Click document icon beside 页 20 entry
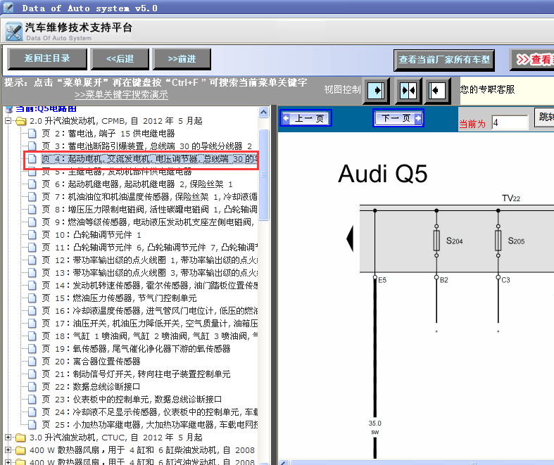The width and height of the screenshot is (554, 465). point(32,362)
